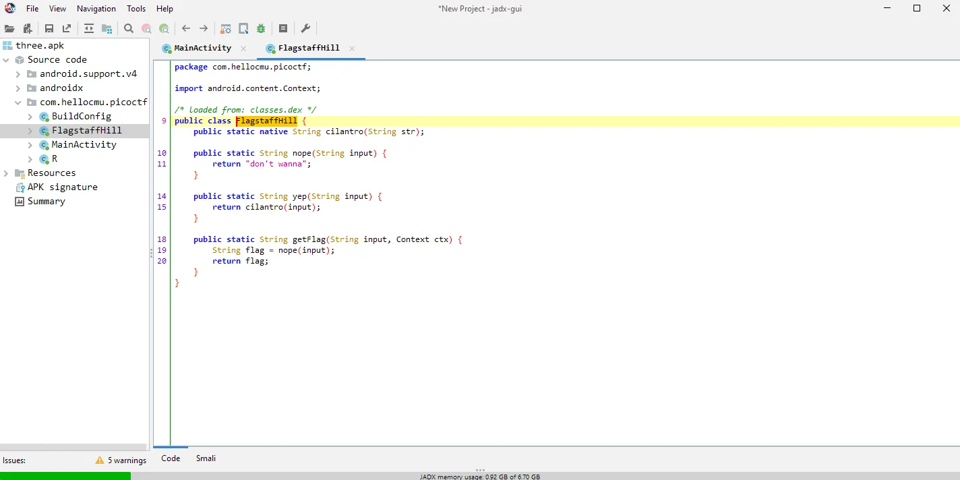Click the Summary node icon
This screenshot has width=960, height=480.
click(x=20, y=202)
